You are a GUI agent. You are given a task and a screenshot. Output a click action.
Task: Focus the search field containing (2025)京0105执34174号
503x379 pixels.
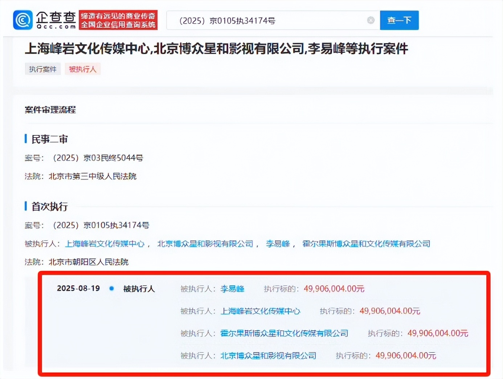[x=273, y=20]
